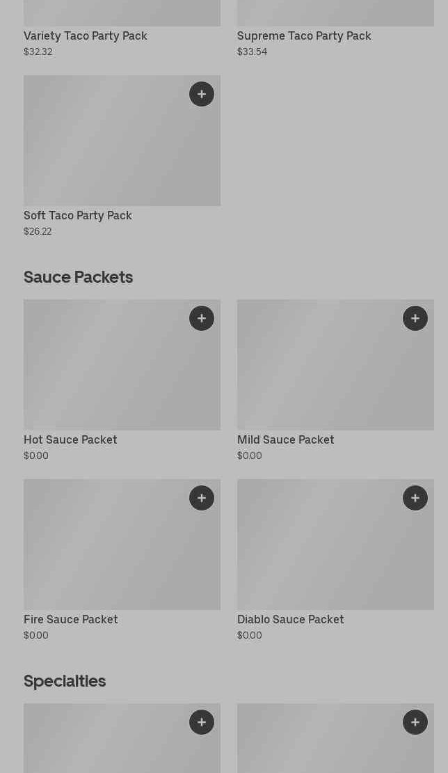Add Hot Sauce Packet using plus button
This screenshot has width=448, height=773.
(202, 318)
